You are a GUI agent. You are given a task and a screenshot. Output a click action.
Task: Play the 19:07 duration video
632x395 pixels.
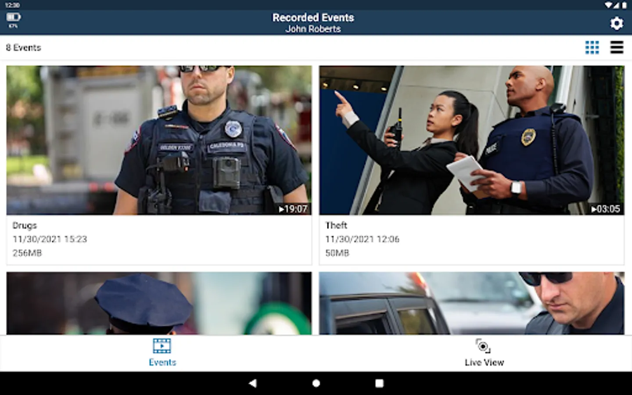point(293,209)
